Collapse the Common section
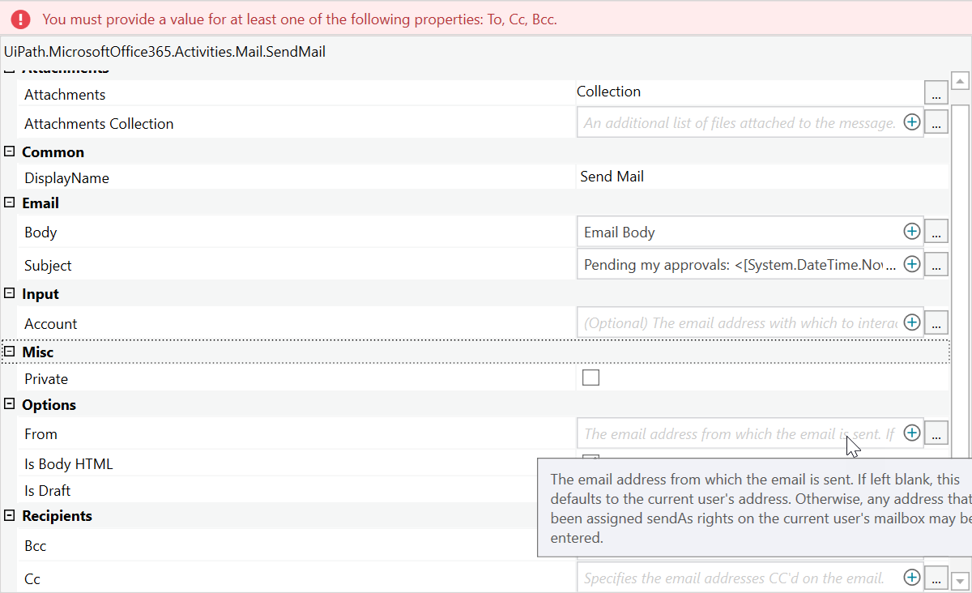The height and width of the screenshot is (593, 972). point(10,152)
